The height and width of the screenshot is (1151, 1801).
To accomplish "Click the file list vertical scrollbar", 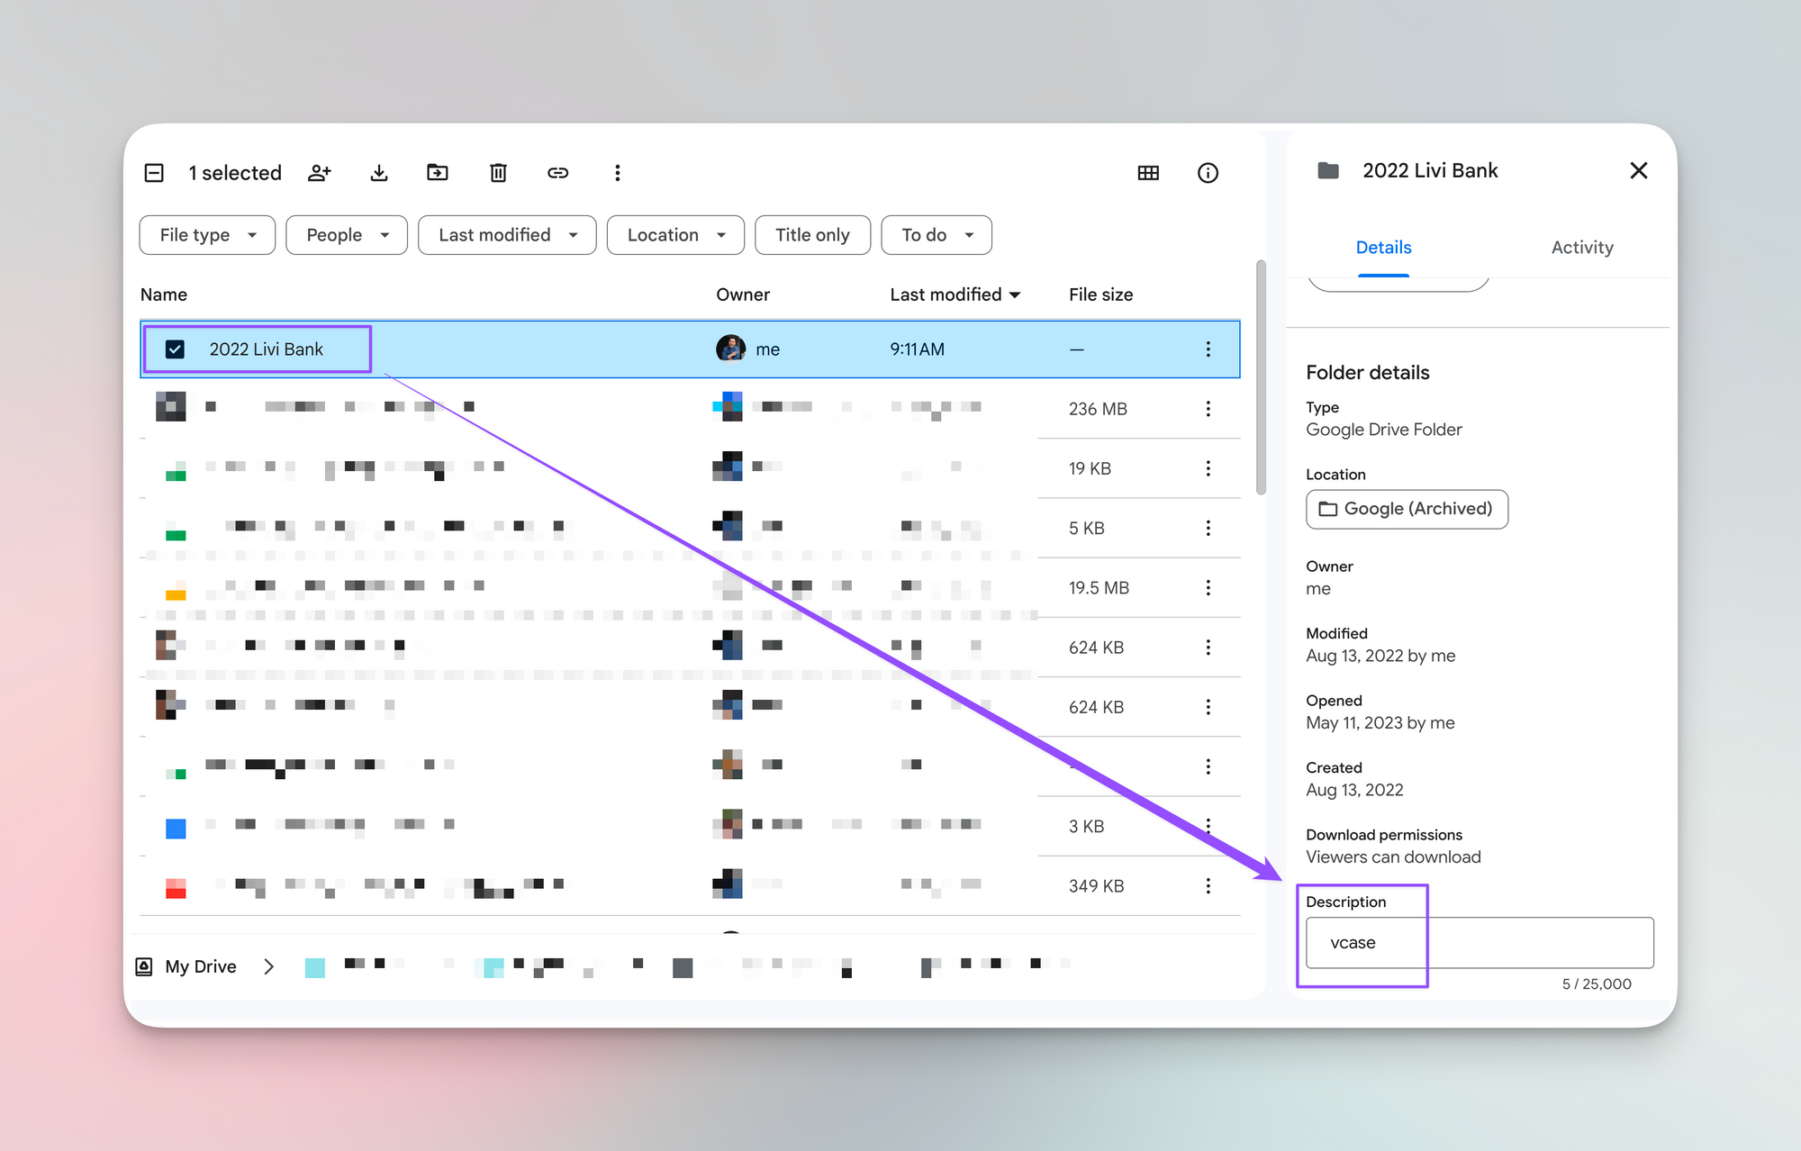I will (1261, 378).
